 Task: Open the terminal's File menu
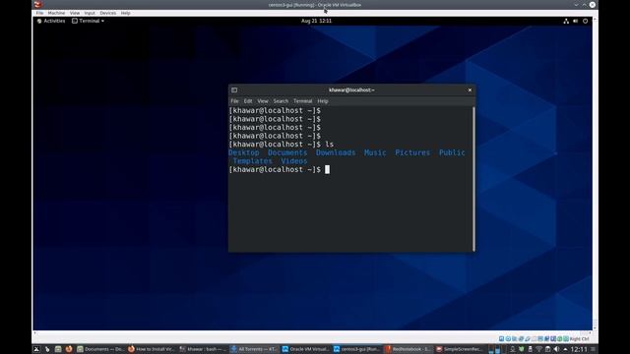coord(234,101)
